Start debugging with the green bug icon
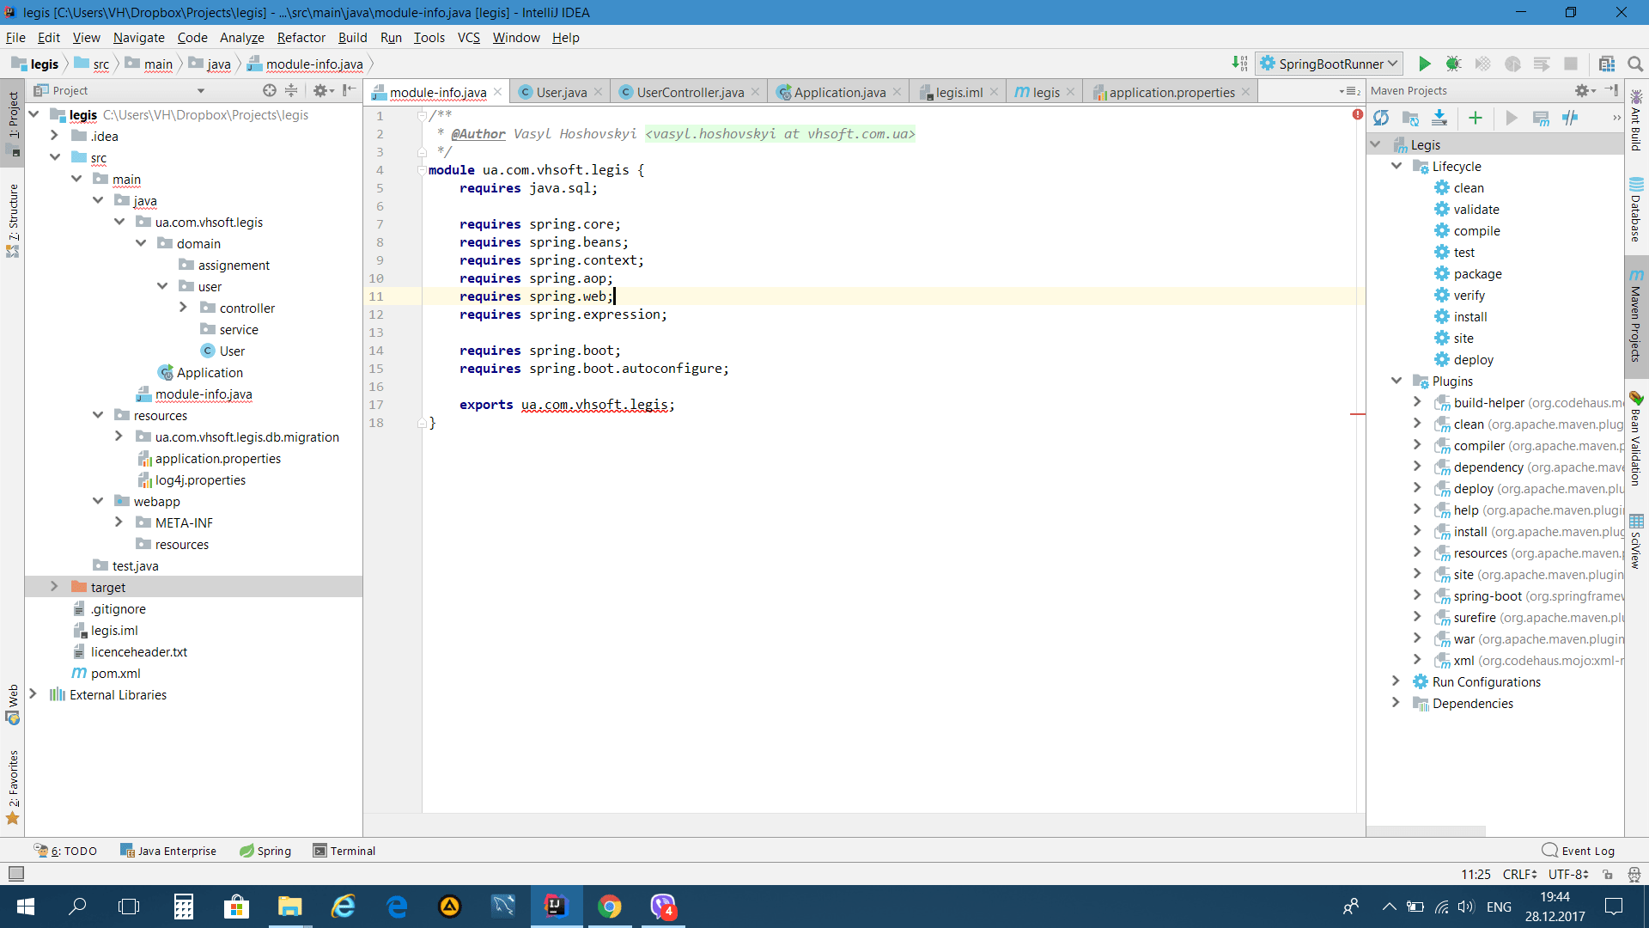Screen dimensions: 1649x928 coord(1453,64)
